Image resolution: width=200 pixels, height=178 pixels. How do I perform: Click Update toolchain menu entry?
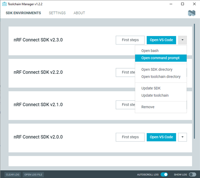(161, 95)
